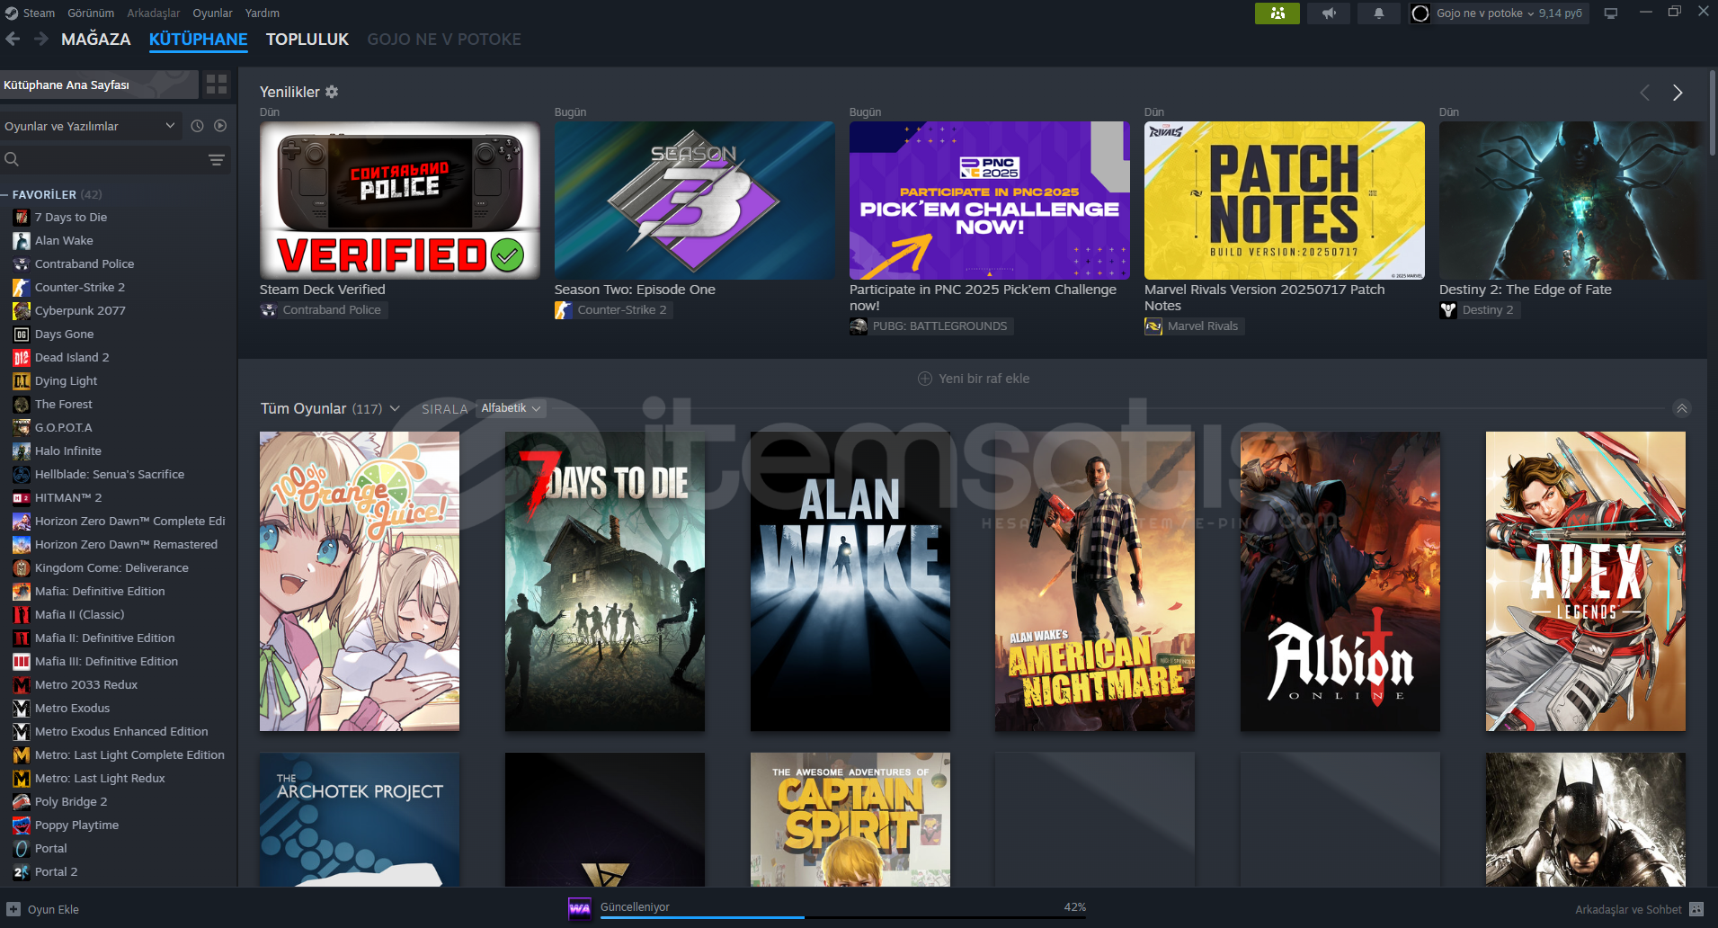This screenshot has height=928, width=1718.
Task: Click PUBG: BATTLEGROUNDS tag icon
Action: [x=859, y=326]
